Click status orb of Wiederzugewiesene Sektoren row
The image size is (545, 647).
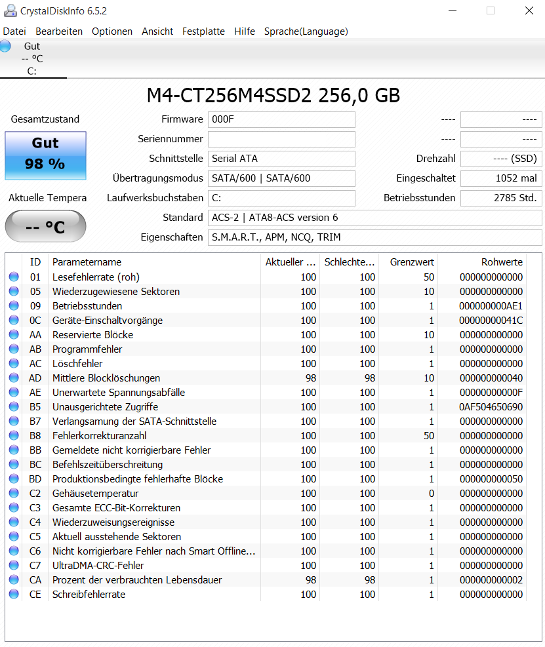click(x=14, y=291)
